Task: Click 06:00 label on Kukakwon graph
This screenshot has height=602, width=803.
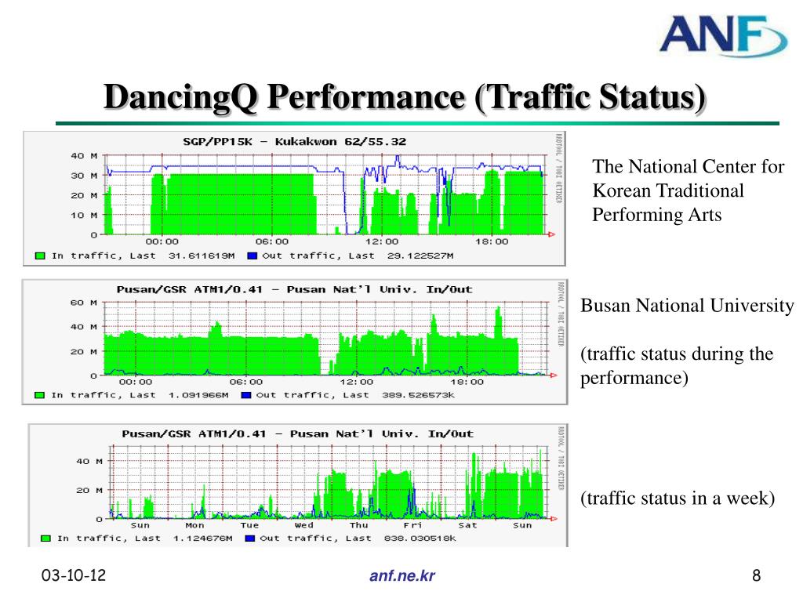Action: (272, 241)
